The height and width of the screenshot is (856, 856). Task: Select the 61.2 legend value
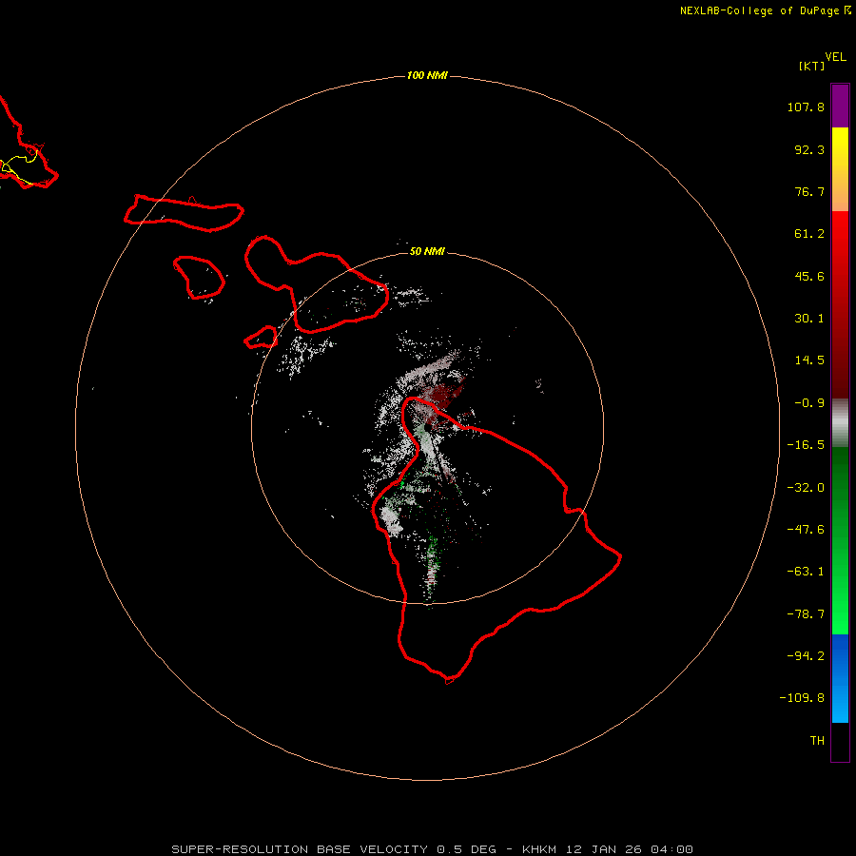809,234
